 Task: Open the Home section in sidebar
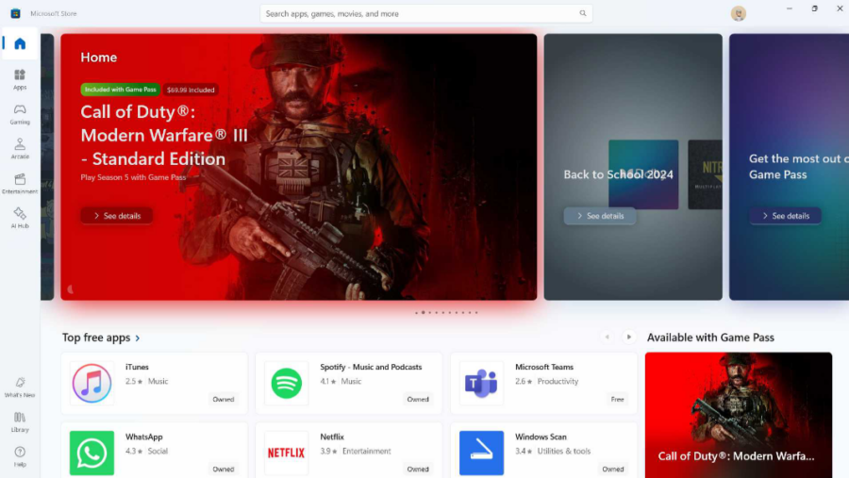(20, 43)
